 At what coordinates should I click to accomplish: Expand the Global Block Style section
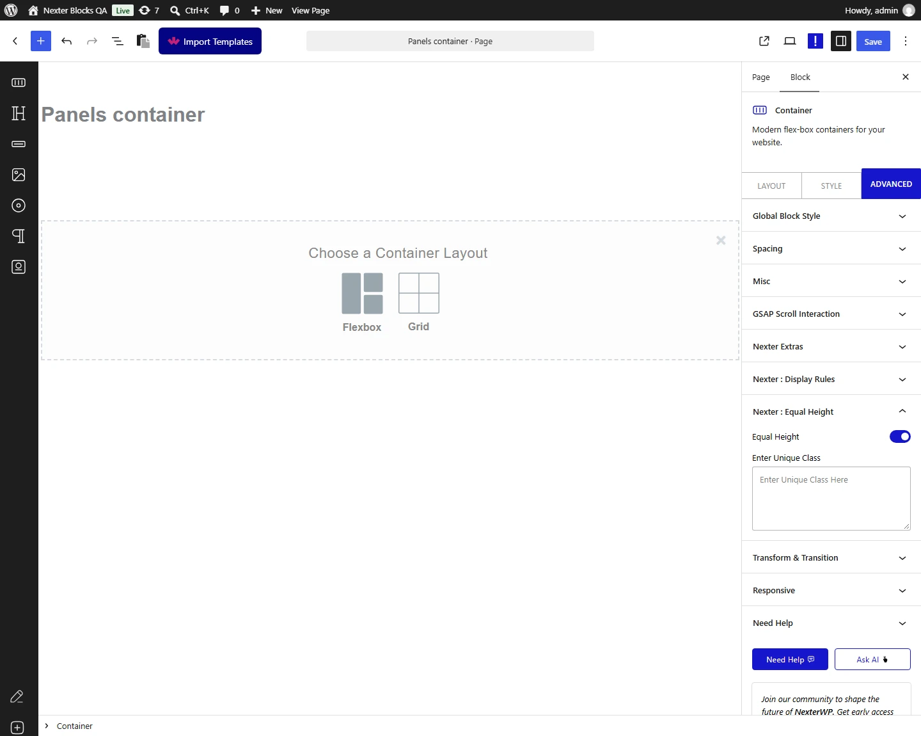(831, 216)
